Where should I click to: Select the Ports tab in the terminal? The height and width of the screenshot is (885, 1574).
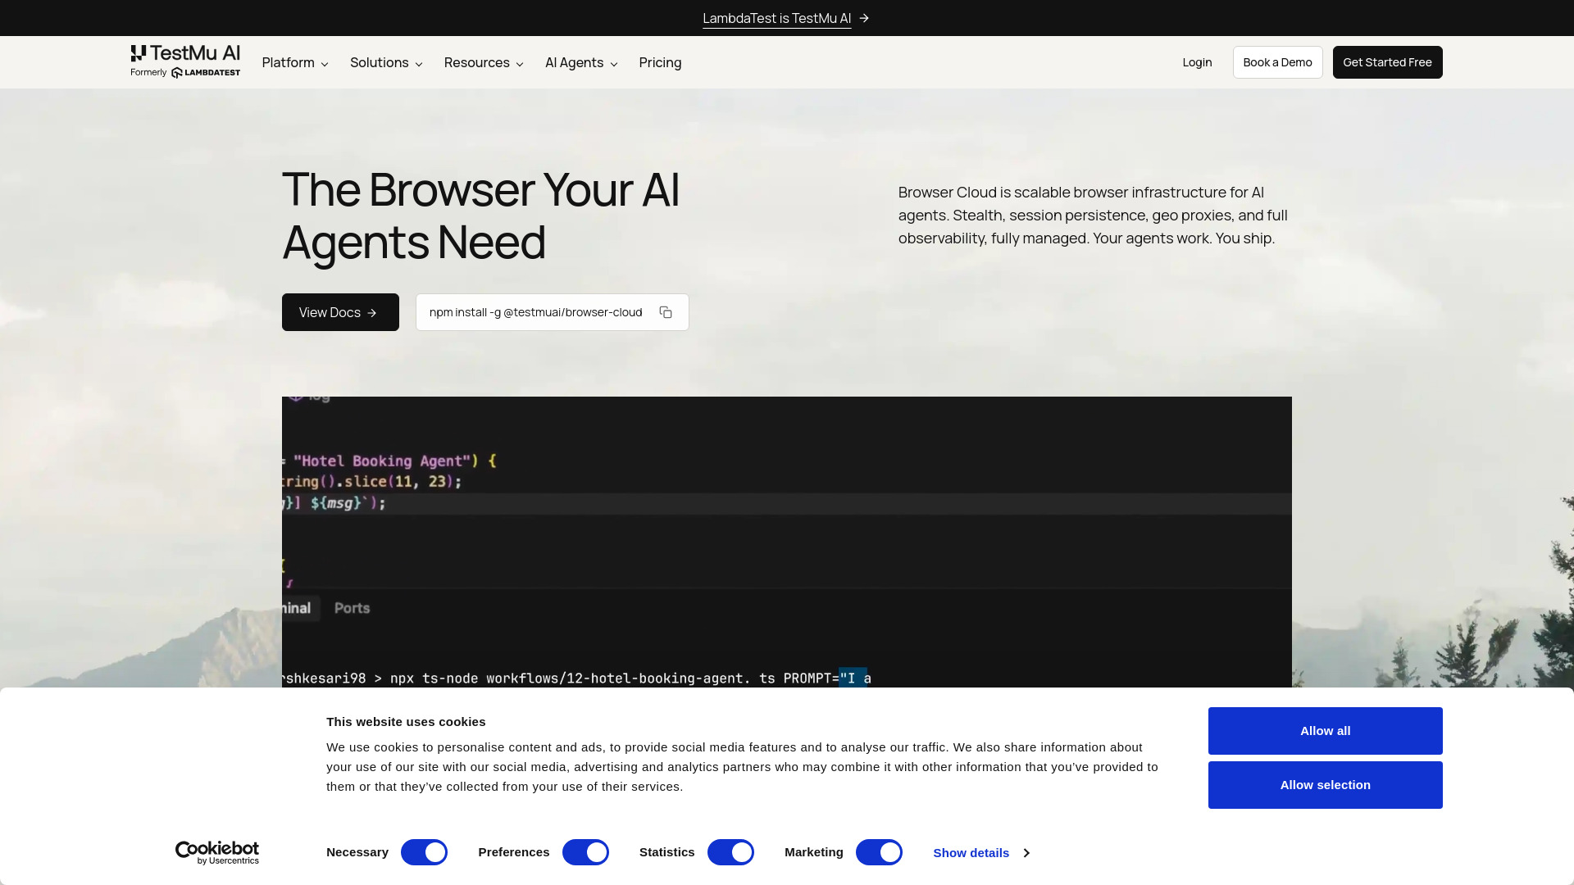click(x=352, y=608)
